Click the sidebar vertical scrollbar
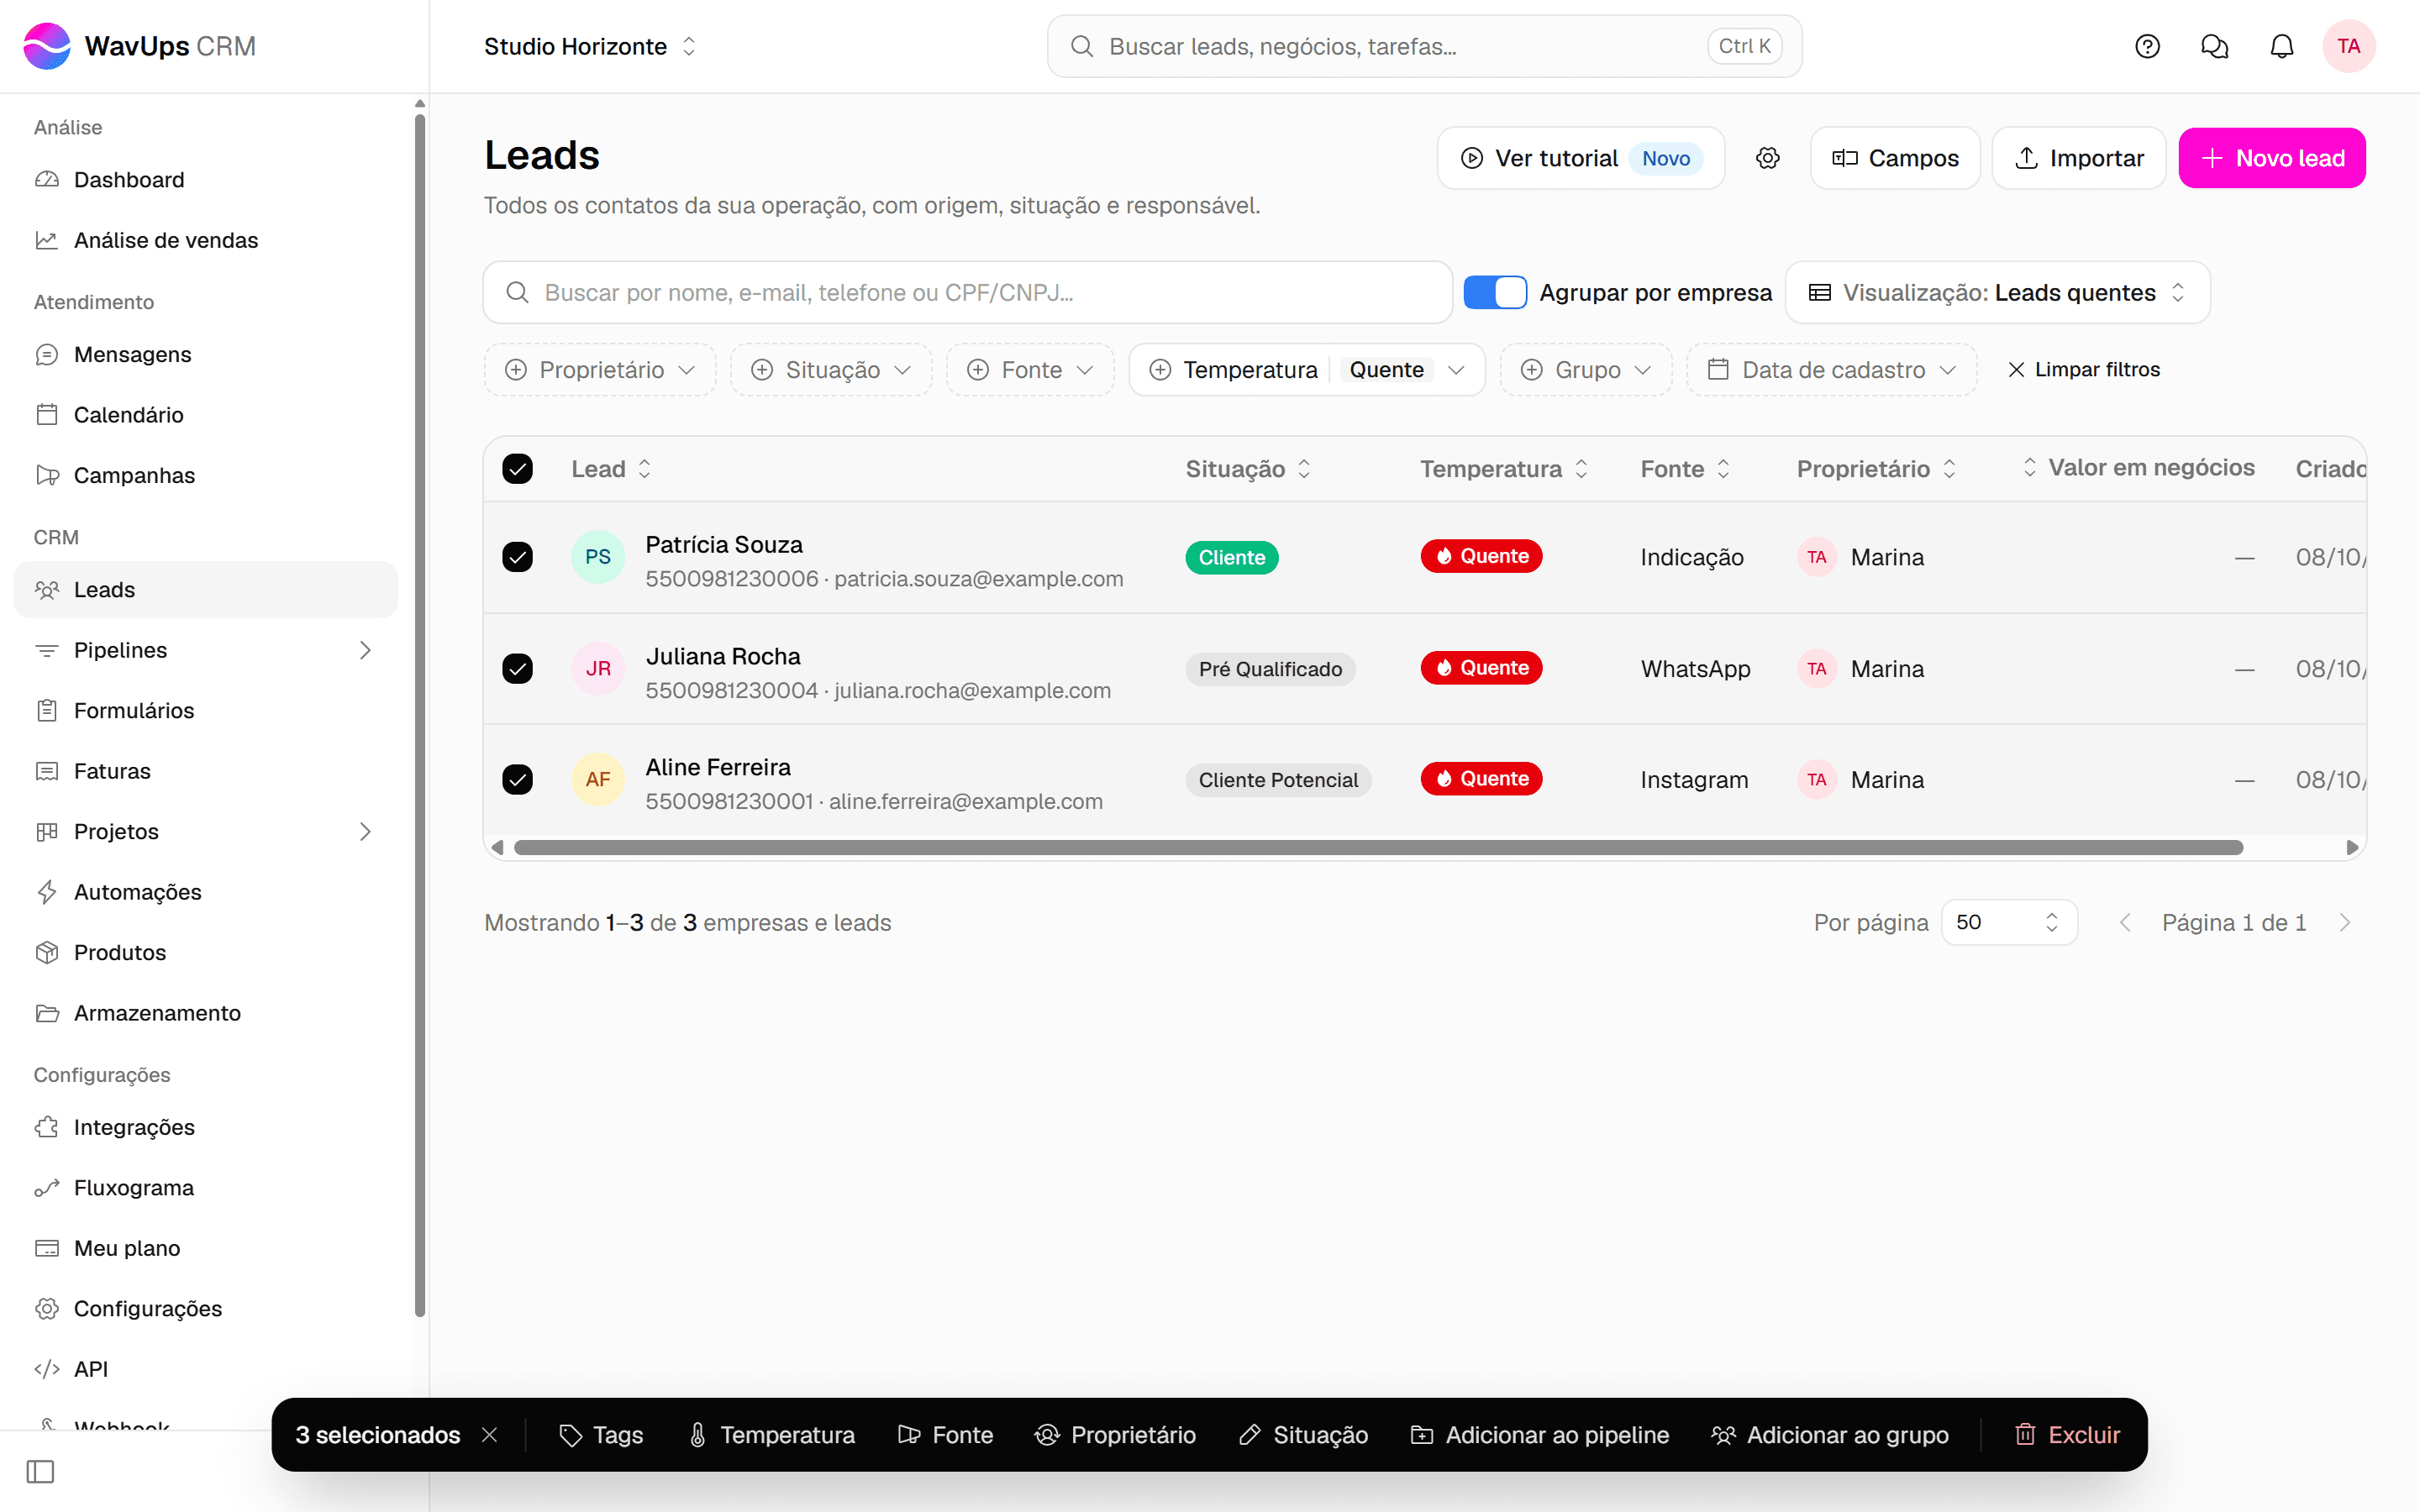Screen dimensions: 2420x1512 point(420,715)
